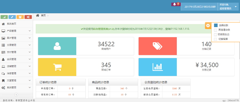
Task: Click the 选择皮肤 skin label
Action: coord(223,25)
